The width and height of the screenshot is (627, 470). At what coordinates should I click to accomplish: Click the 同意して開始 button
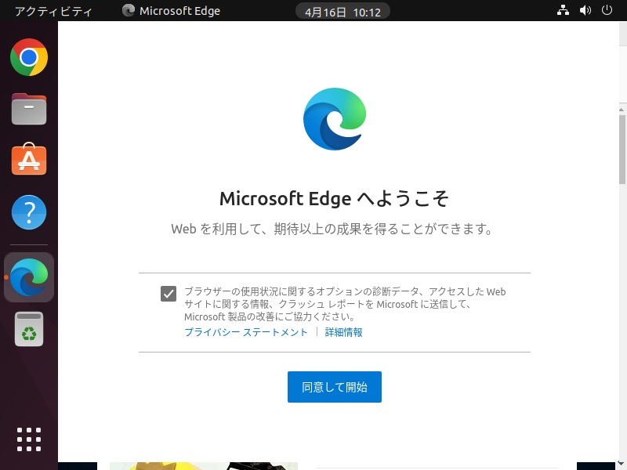[335, 387]
